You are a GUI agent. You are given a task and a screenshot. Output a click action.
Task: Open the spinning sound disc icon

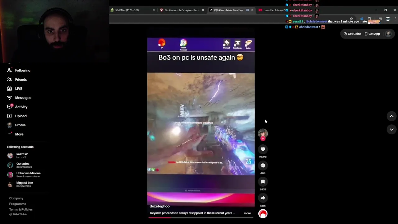coord(263,214)
